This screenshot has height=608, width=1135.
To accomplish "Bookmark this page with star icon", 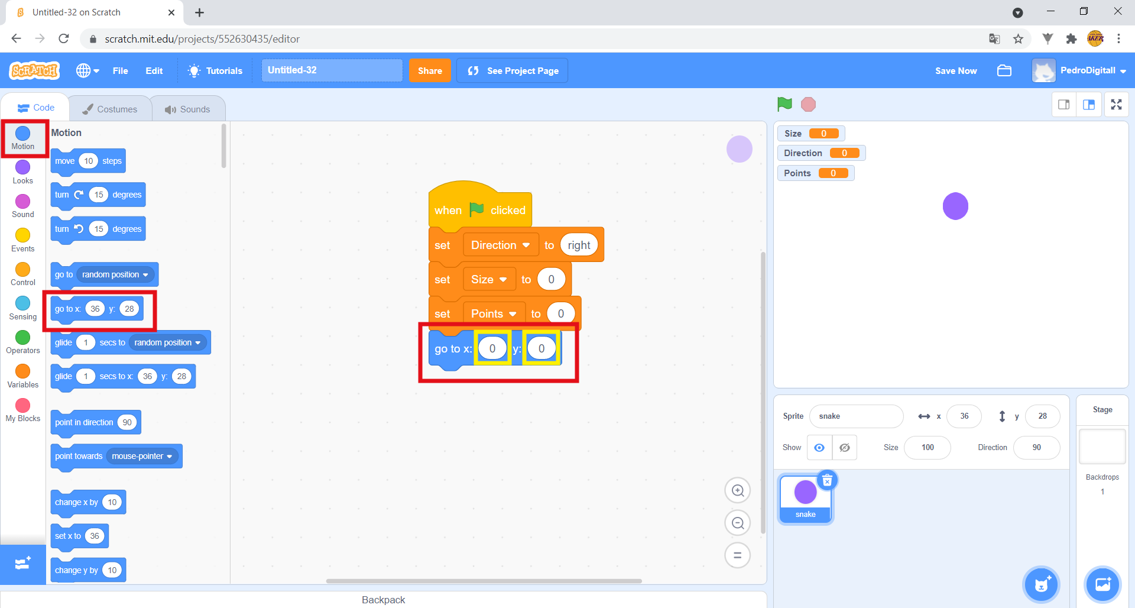I will [1018, 39].
